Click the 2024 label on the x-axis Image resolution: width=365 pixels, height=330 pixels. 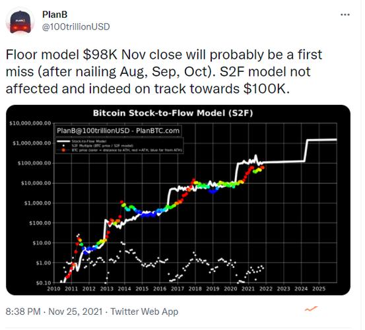[301, 289]
